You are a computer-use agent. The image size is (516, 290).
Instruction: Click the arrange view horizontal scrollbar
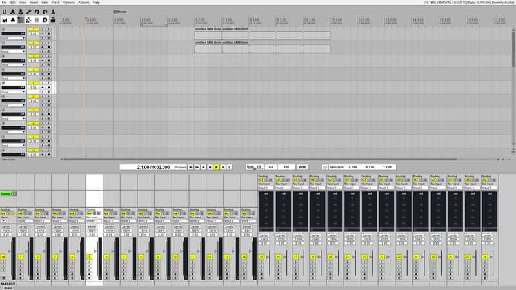tap(260, 159)
